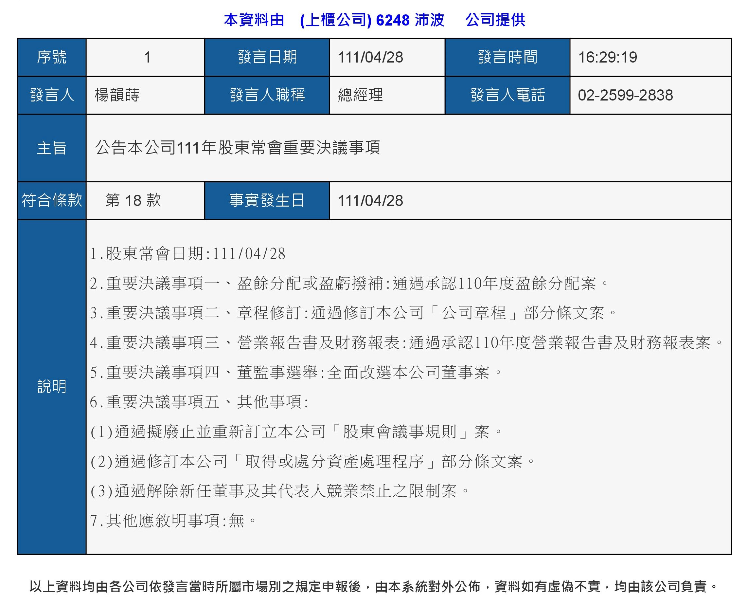Viewport: 747px width, 606px height.
Task: Click the '發言人電話' label cell
Action: pyautogui.click(x=507, y=95)
